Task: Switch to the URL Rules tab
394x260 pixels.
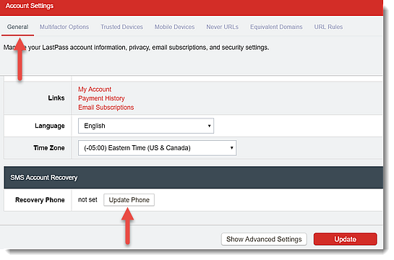Action: 328,27
